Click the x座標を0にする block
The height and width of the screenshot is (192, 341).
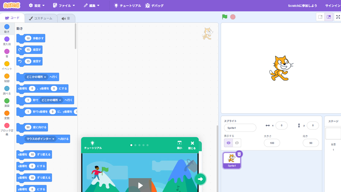click(x=32, y=166)
